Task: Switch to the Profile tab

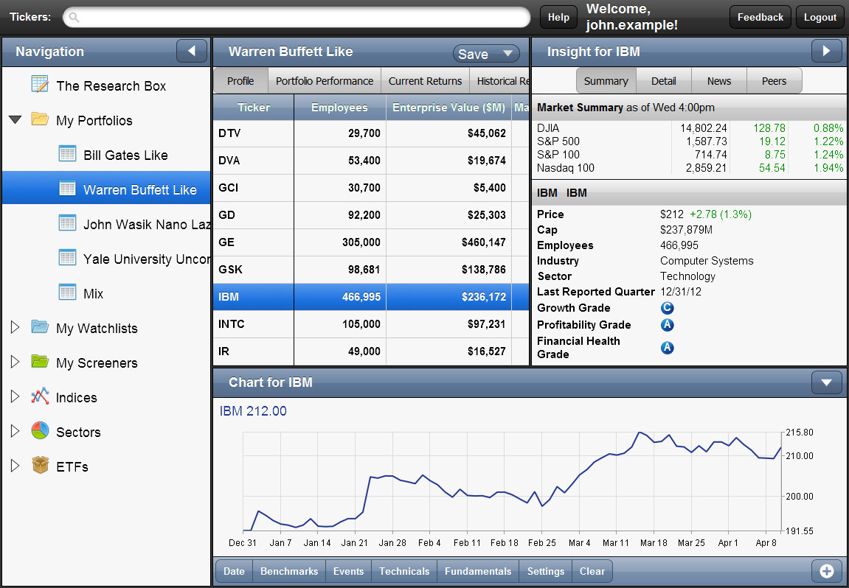Action: click(x=240, y=81)
